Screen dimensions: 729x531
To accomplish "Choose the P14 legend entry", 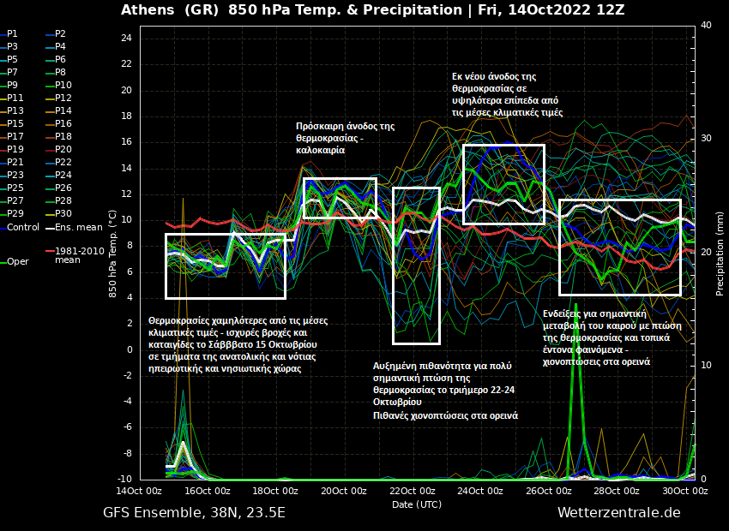I will click(58, 111).
